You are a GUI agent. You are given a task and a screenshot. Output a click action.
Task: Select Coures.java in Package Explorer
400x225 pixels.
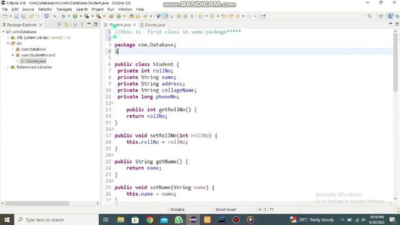[36, 61]
